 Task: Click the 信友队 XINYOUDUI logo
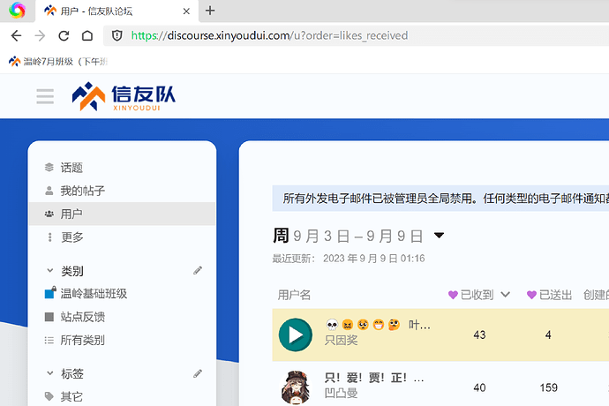[x=124, y=96]
